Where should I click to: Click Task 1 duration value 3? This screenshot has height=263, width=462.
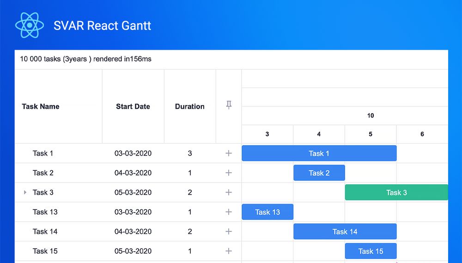coord(190,153)
